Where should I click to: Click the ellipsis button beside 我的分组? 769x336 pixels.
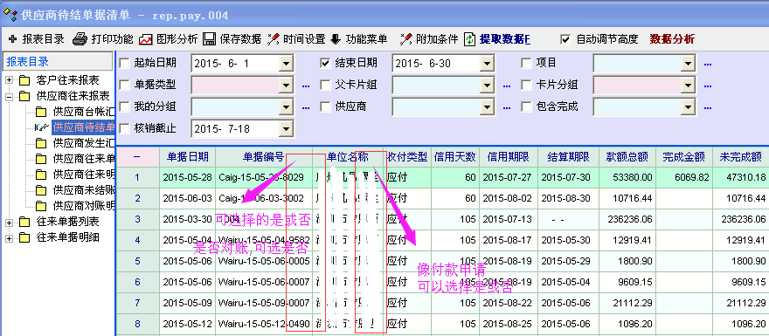306,107
